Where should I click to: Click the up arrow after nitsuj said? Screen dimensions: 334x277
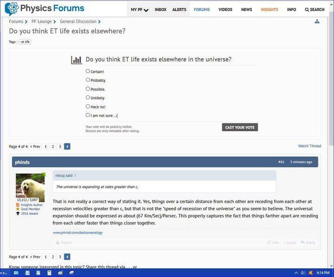(x=75, y=176)
